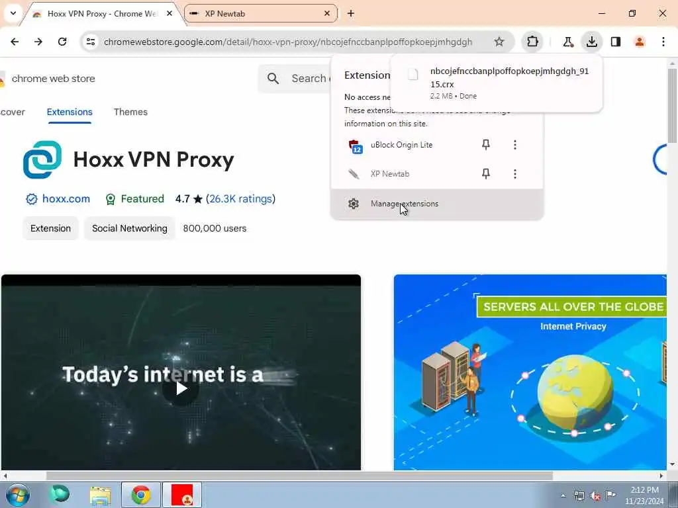Image resolution: width=678 pixels, height=508 pixels.
Task: Open the hoxx.com publisher link
Action: point(66,198)
